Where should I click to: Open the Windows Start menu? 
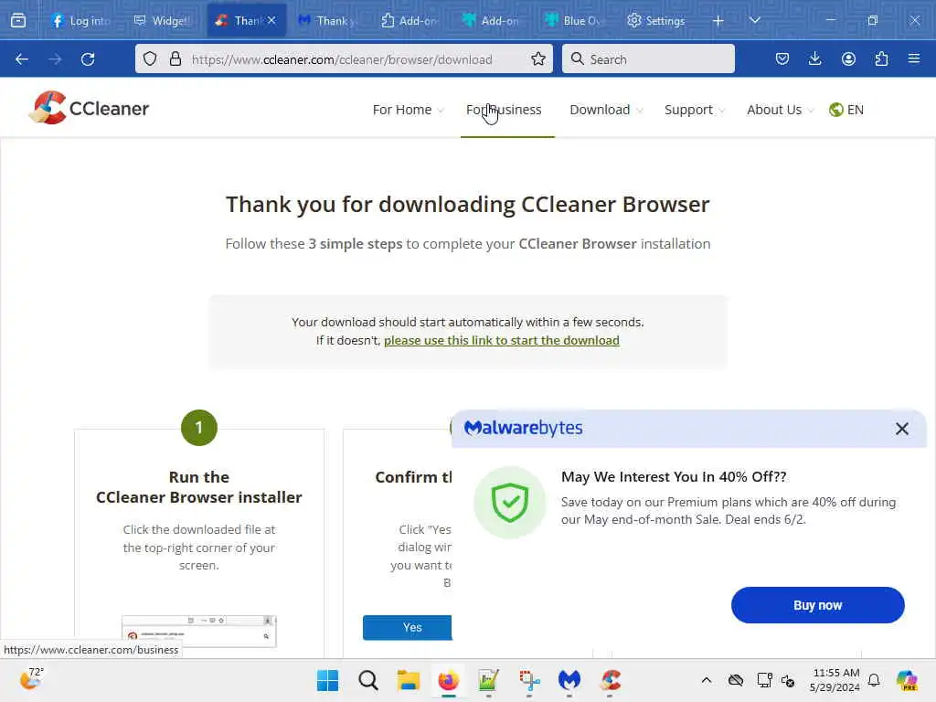click(327, 680)
